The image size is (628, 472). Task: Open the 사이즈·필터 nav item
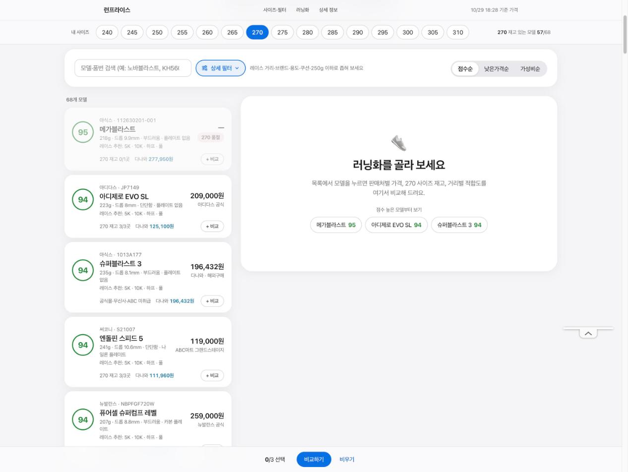click(x=275, y=10)
